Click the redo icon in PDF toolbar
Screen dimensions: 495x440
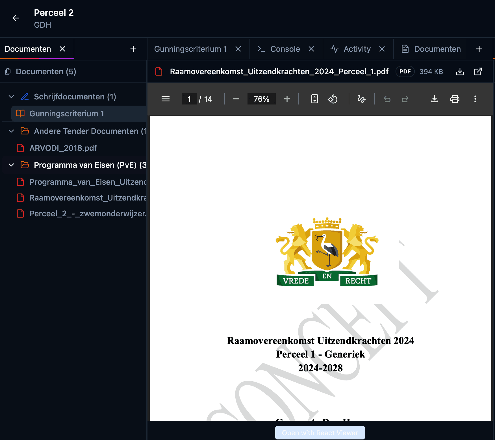tap(405, 99)
